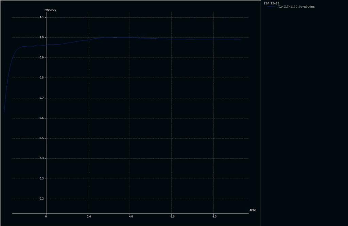The height and width of the screenshot is (226, 348).
Task: Click the 0.8 Efficiency axis tick label
Action: [x=42, y=78]
